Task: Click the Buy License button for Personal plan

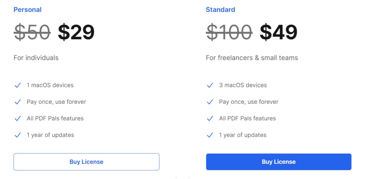Action: (86, 162)
